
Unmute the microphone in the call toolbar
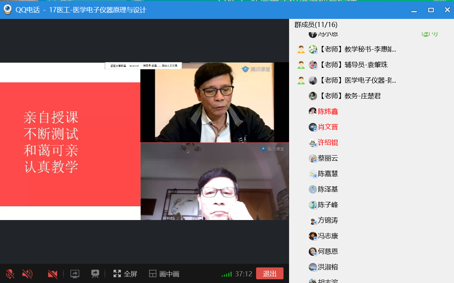click(10, 274)
